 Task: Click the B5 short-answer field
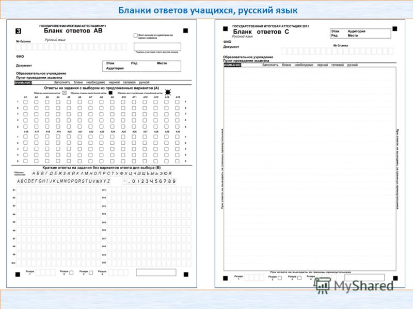pos(59,222)
